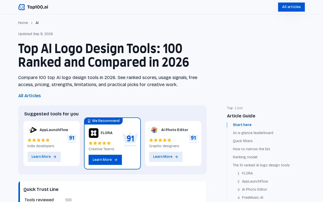323x202 pixels.
Task: Click the AppLaunchFlow 91 score badge
Action: [72, 138]
